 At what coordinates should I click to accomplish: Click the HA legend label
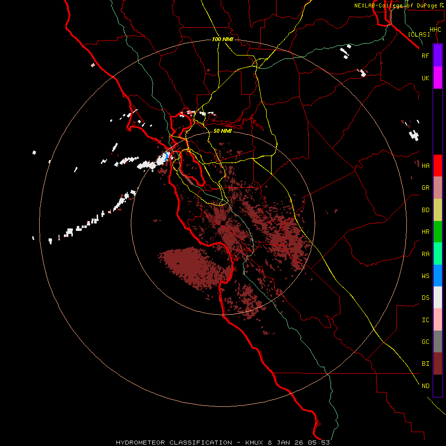pos(425,166)
